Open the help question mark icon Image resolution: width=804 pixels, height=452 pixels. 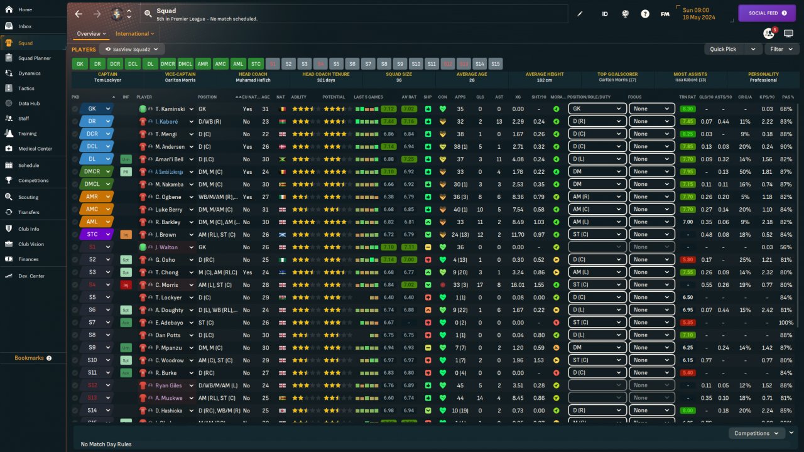tap(644, 14)
